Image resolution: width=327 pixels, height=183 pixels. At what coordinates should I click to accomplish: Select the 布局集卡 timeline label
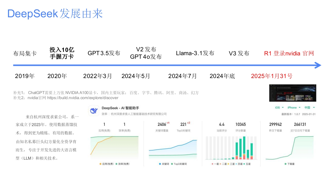pos(25,53)
